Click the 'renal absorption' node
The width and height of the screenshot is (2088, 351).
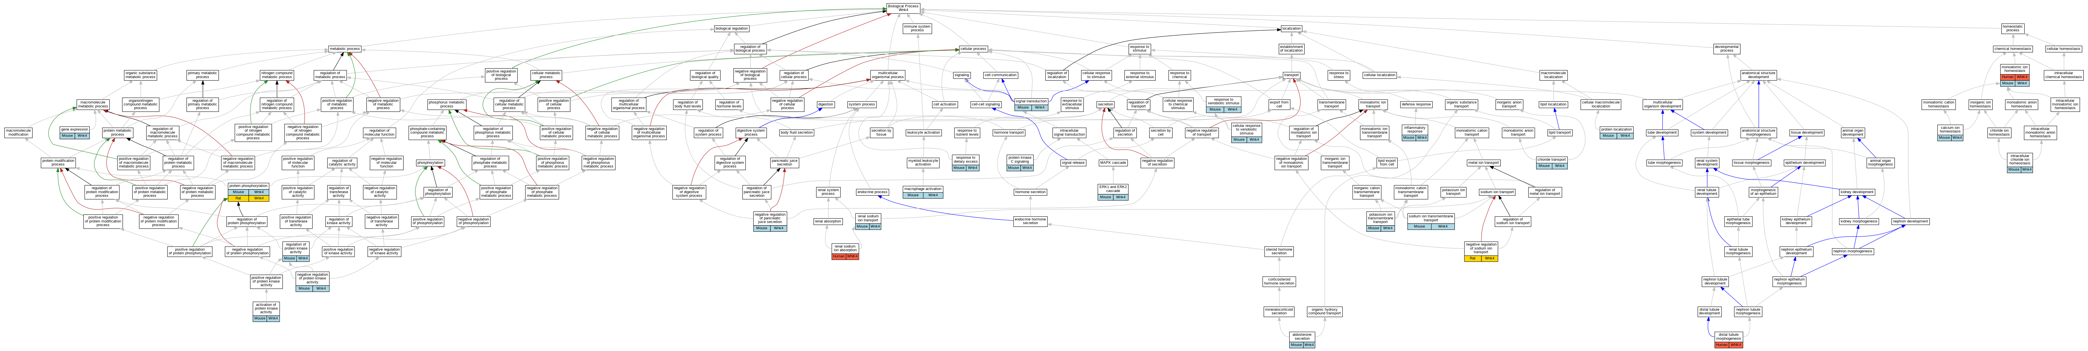(828, 222)
